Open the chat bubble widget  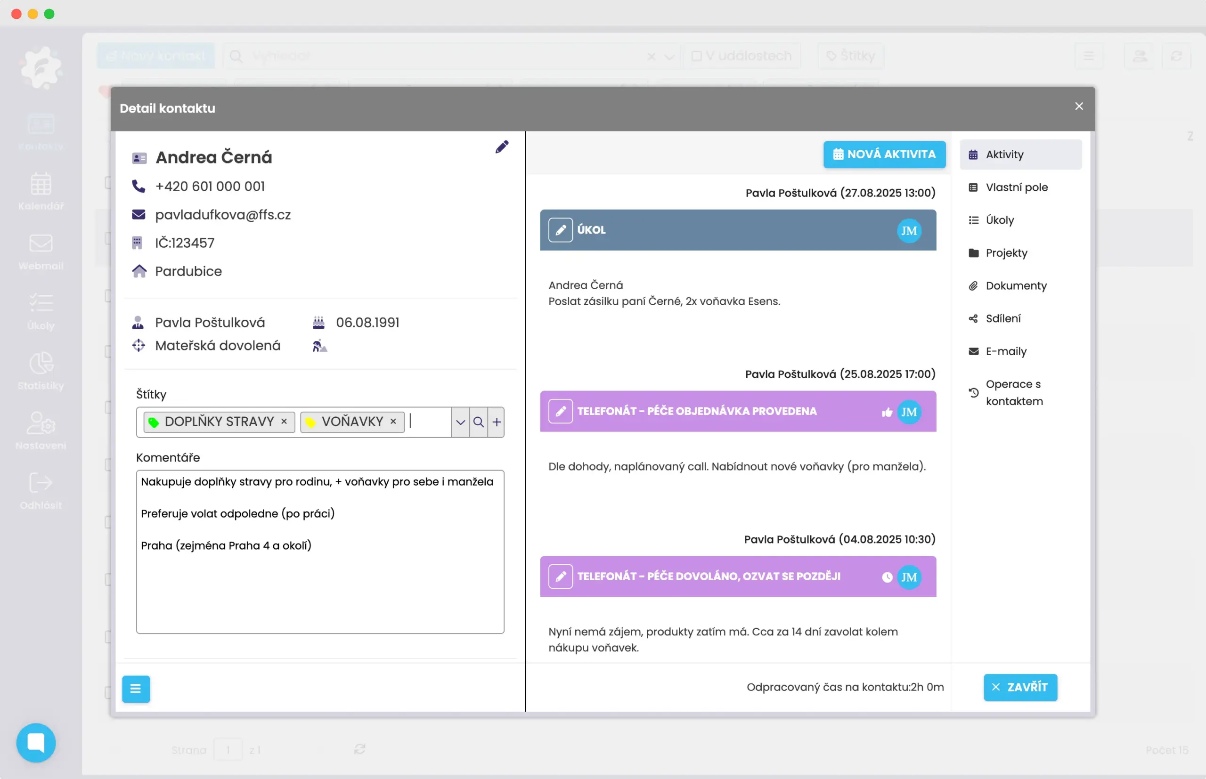(x=36, y=742)
